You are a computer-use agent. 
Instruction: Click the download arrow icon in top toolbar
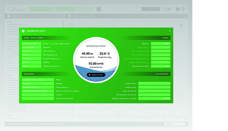(150, 9)
